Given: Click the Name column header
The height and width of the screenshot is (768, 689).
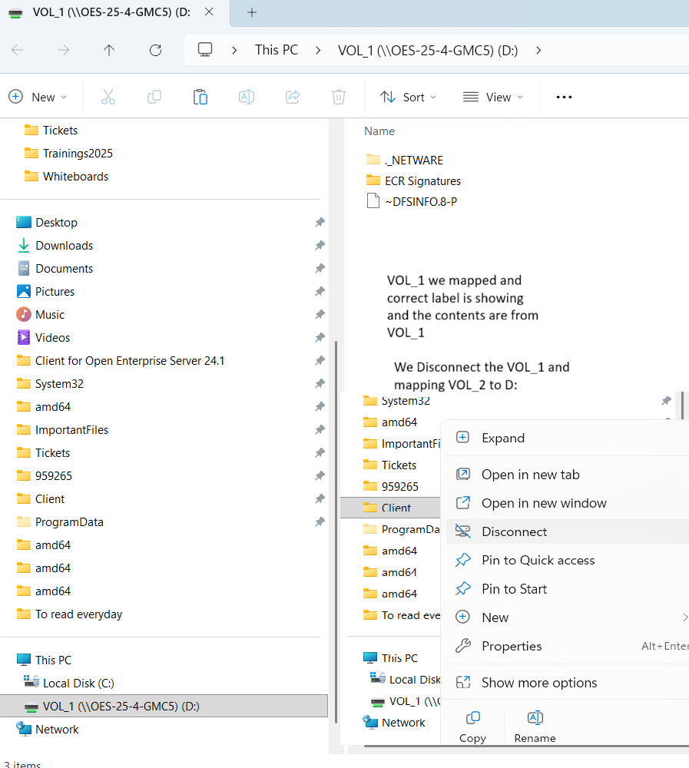Looking at the screenshot, I should point(379,131).
